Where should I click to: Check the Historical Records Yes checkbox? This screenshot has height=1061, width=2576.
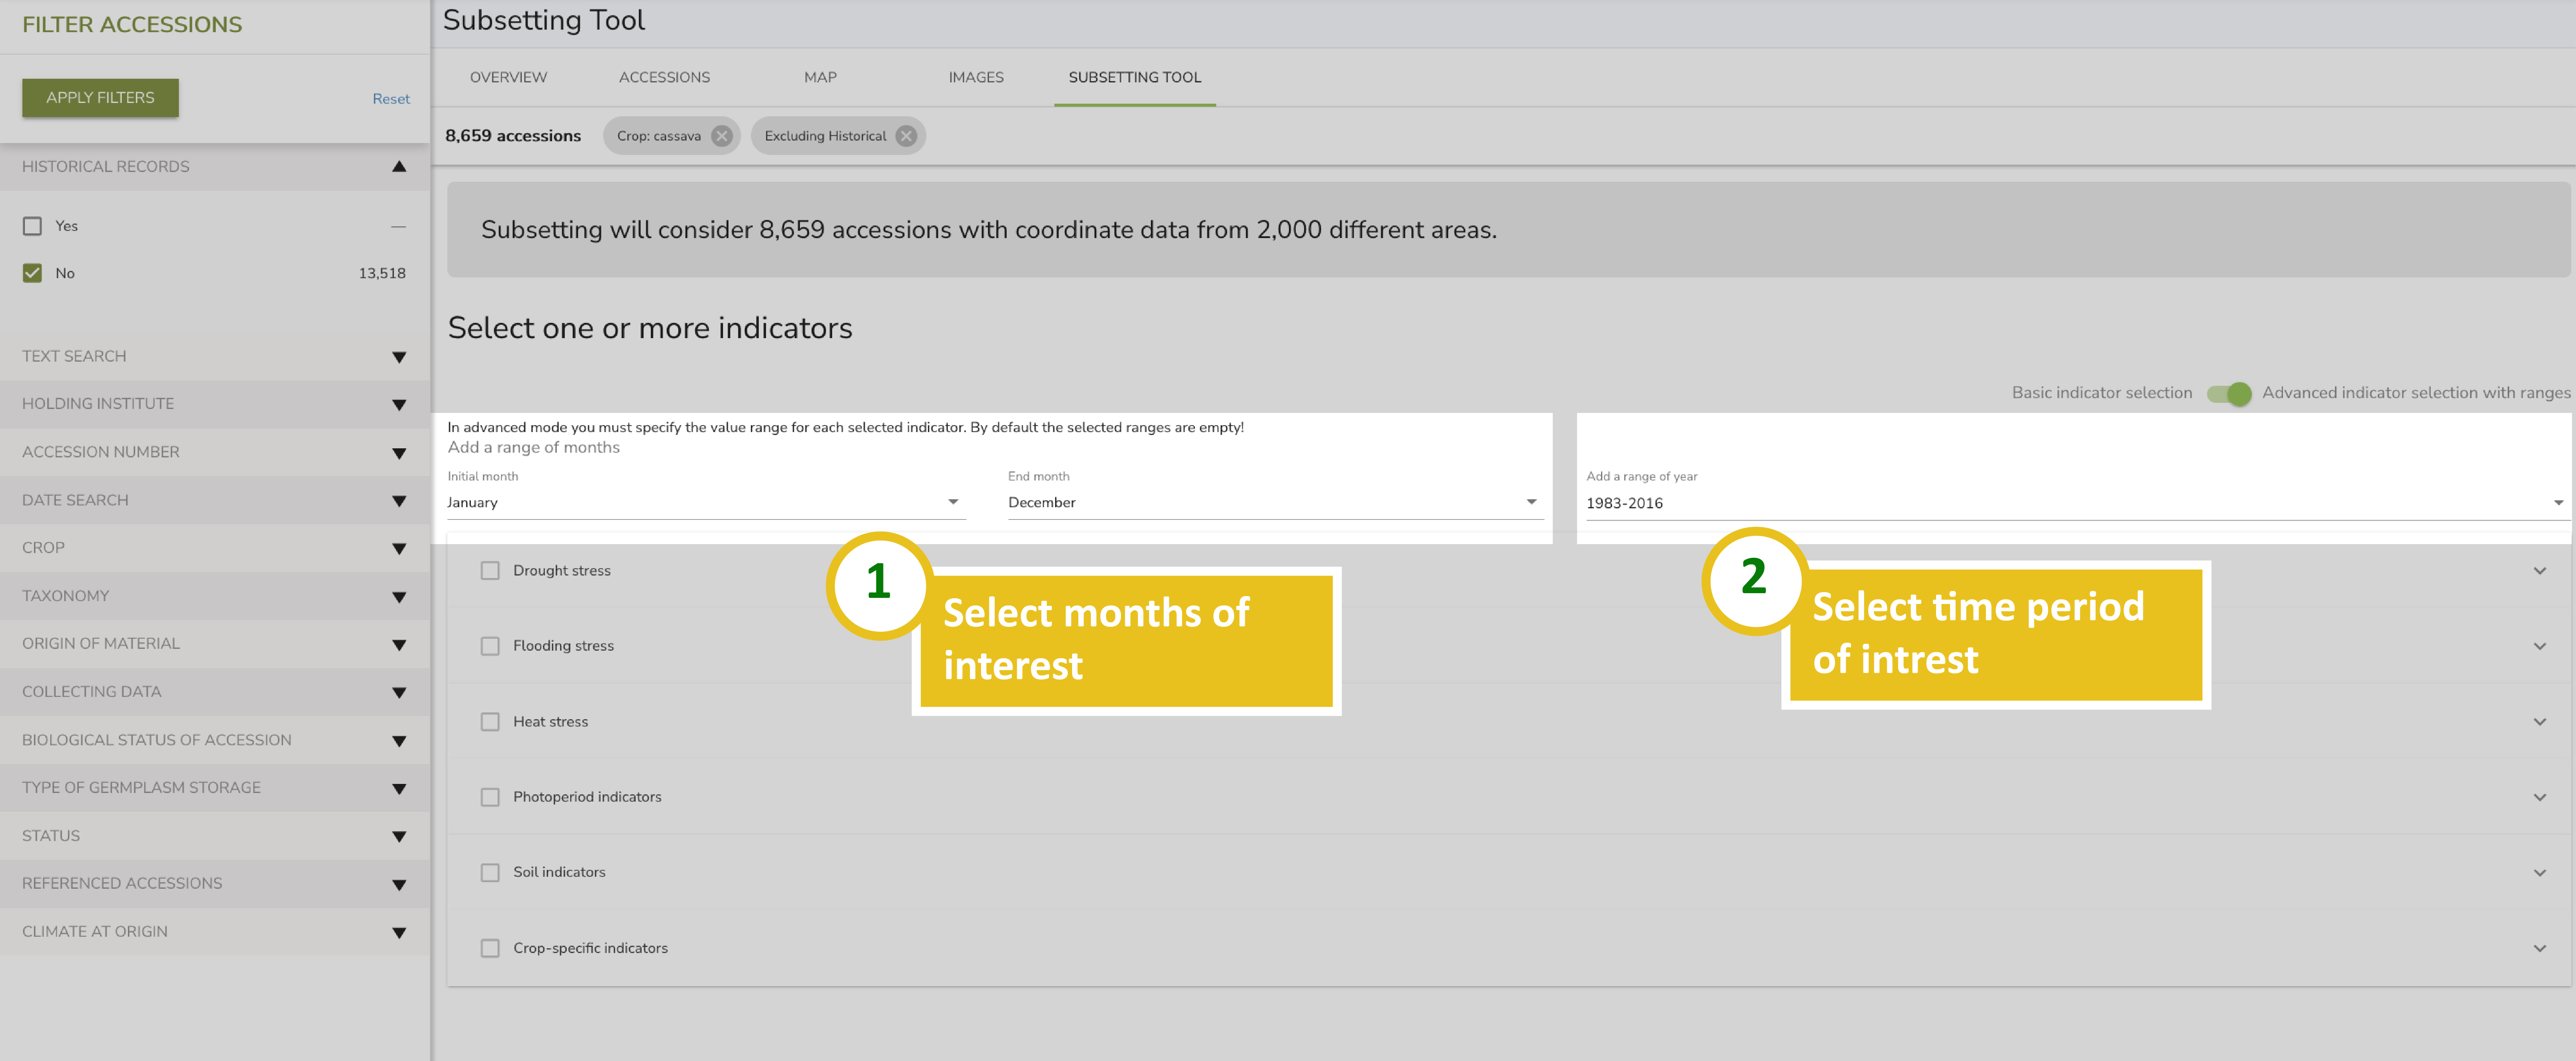(x=33, y=226)
